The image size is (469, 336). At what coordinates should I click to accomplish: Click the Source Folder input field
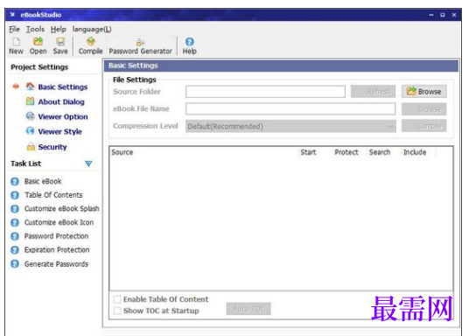265,92
